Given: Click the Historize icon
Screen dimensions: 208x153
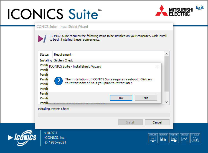Looking at the screenshot, I should (x=163, y=138).
